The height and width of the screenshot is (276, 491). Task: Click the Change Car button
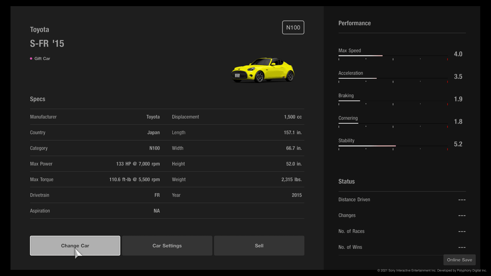[x=75, y=246]
